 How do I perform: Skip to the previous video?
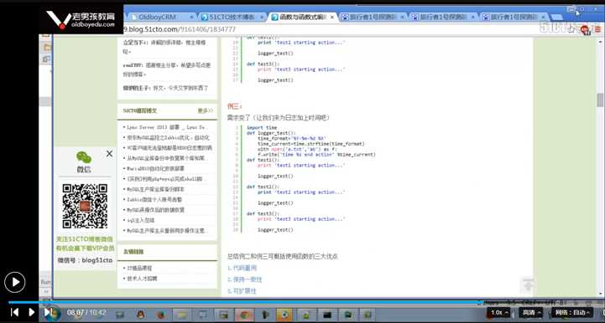(14, 312)
